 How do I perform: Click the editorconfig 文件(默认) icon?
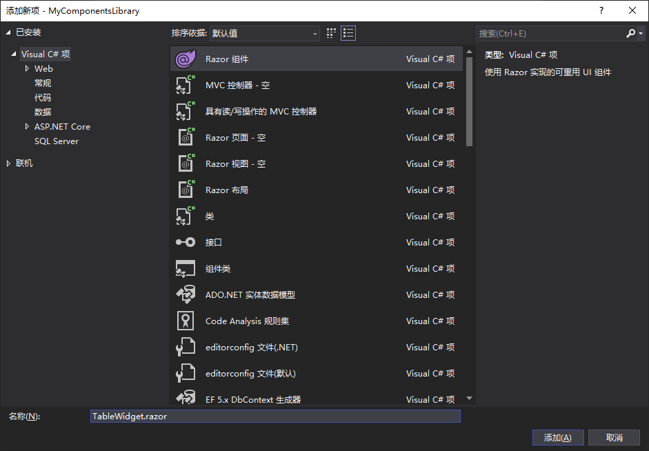tap(186, 373)
